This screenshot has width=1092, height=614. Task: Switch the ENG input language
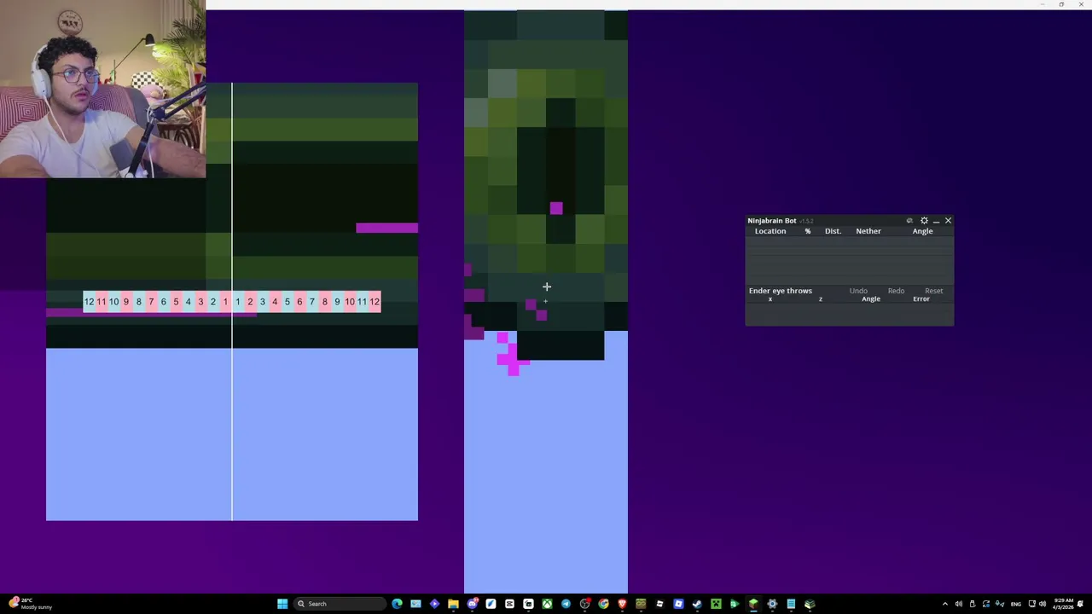pyautogui.click(x=1016, y=604)
